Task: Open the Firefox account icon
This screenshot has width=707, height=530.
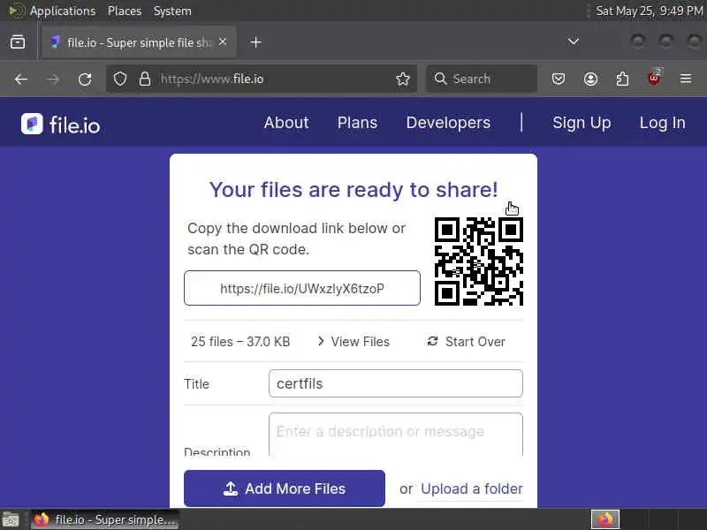Action: [x=590, y=79]
